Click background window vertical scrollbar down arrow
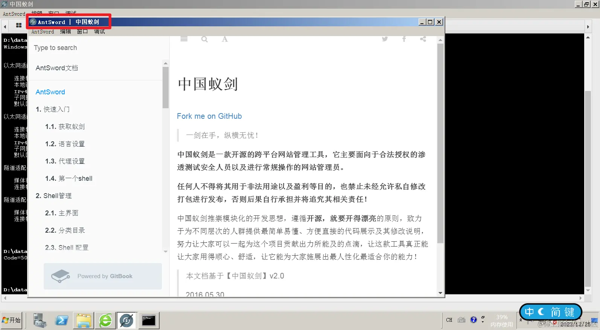This screenshot has width=600, height=330. tap(588, 291)
